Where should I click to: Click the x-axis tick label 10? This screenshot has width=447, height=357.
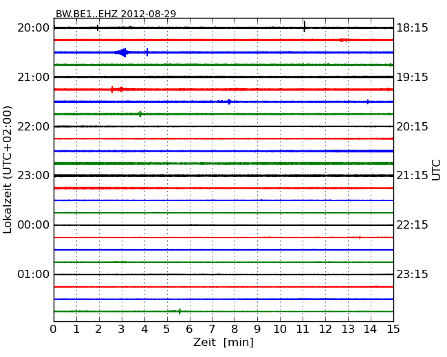(280, 329)
